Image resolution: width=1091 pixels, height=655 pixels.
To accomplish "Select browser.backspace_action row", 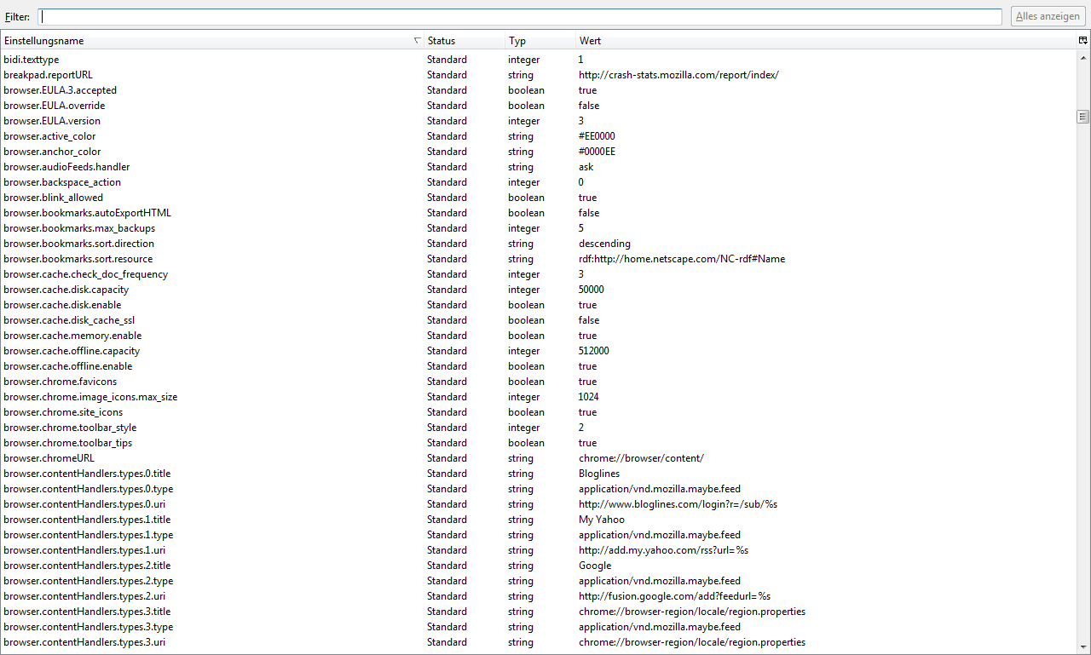I will click(539, 182).
